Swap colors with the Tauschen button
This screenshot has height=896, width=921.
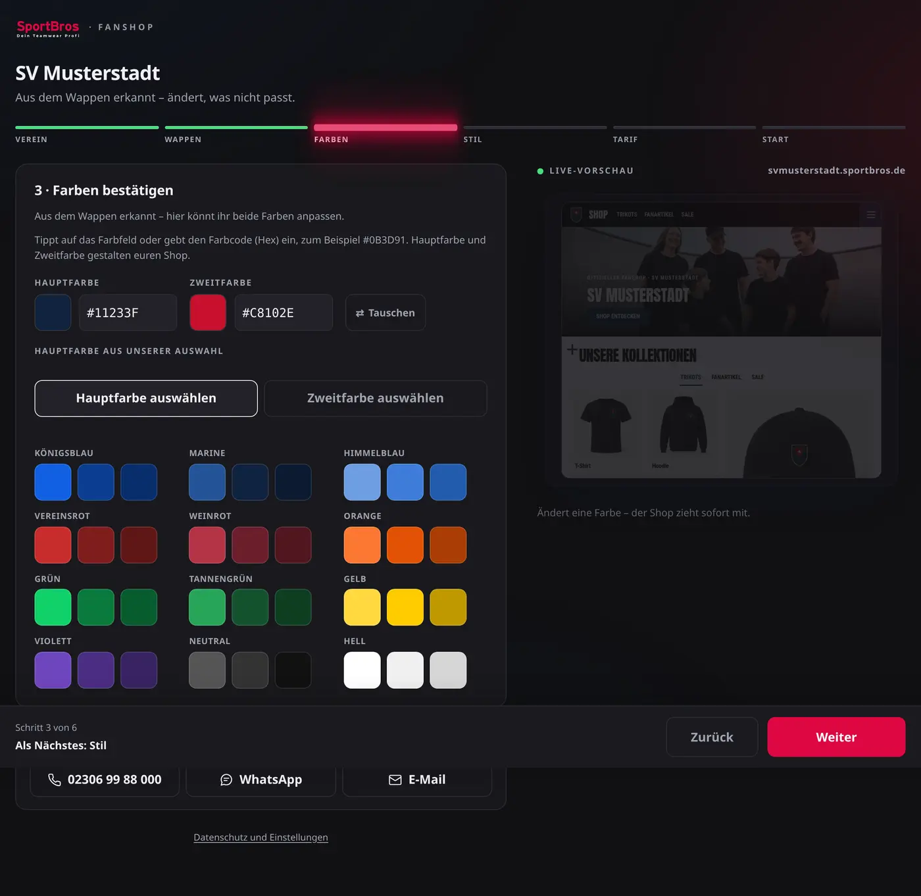(386, 312)
